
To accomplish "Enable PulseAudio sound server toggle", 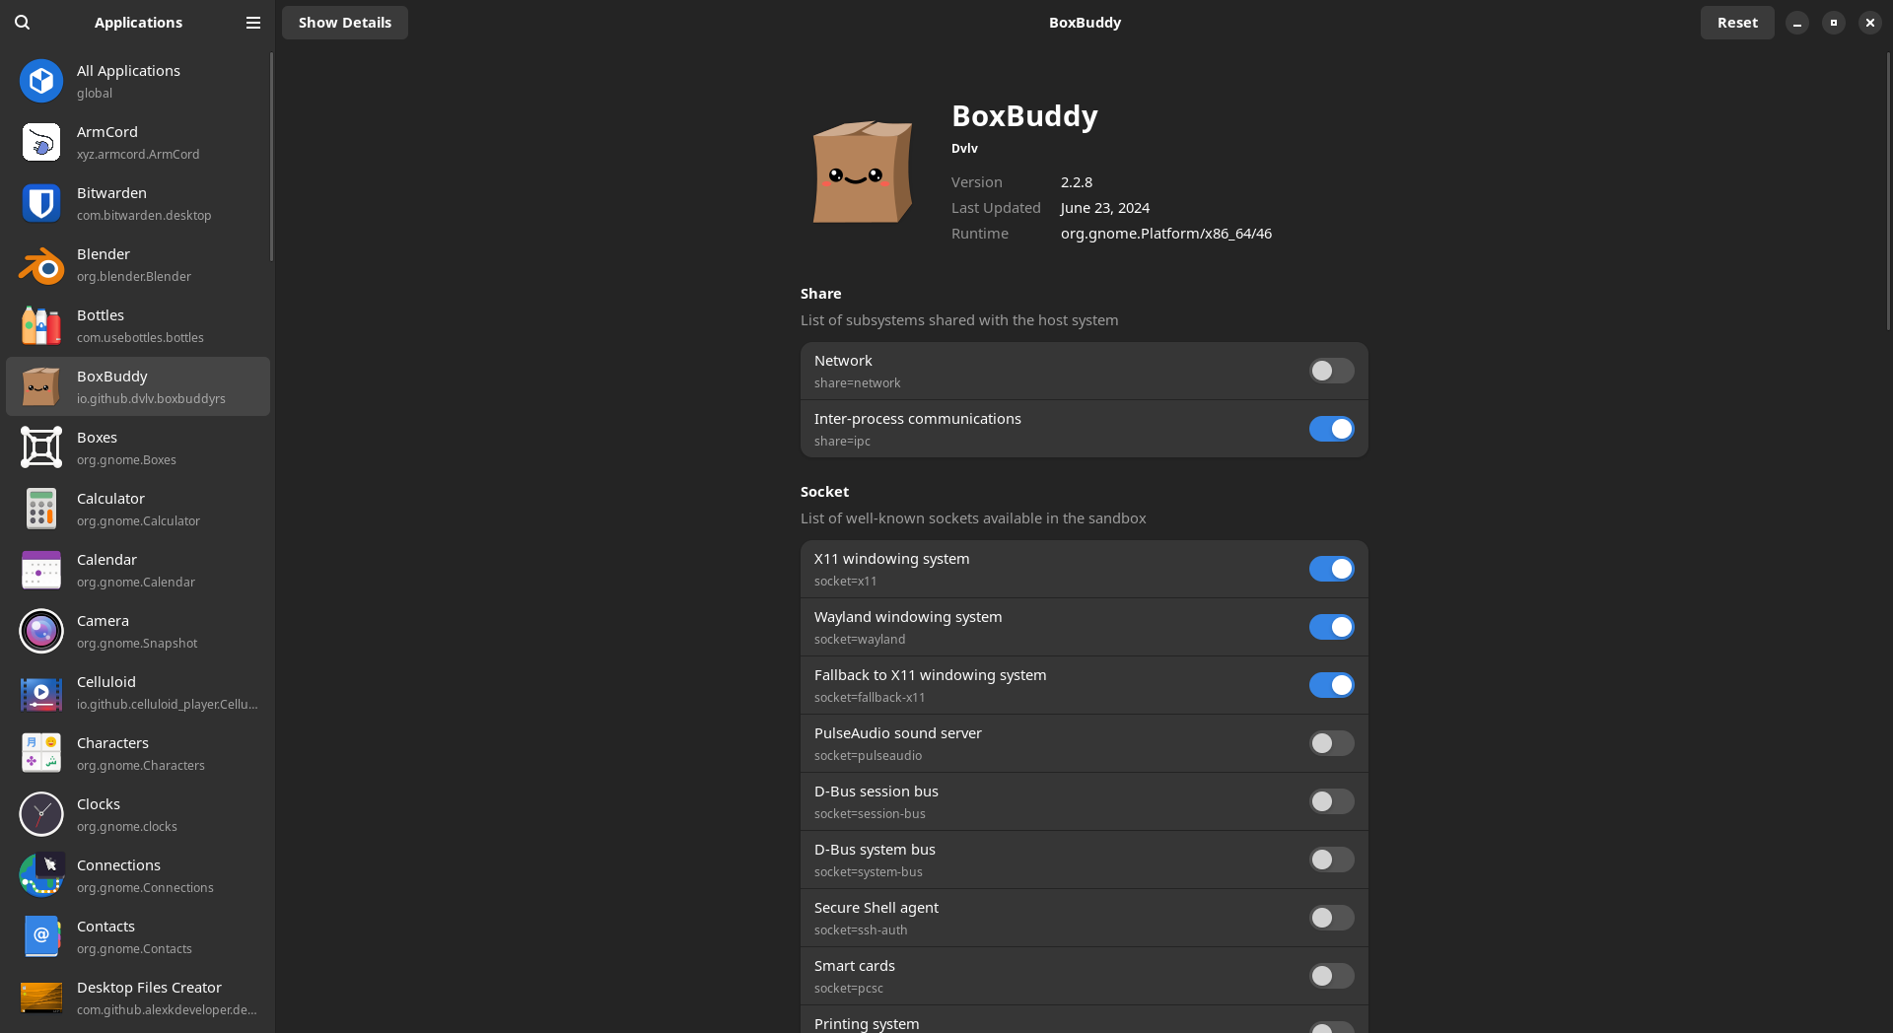I will point(1331,743).
